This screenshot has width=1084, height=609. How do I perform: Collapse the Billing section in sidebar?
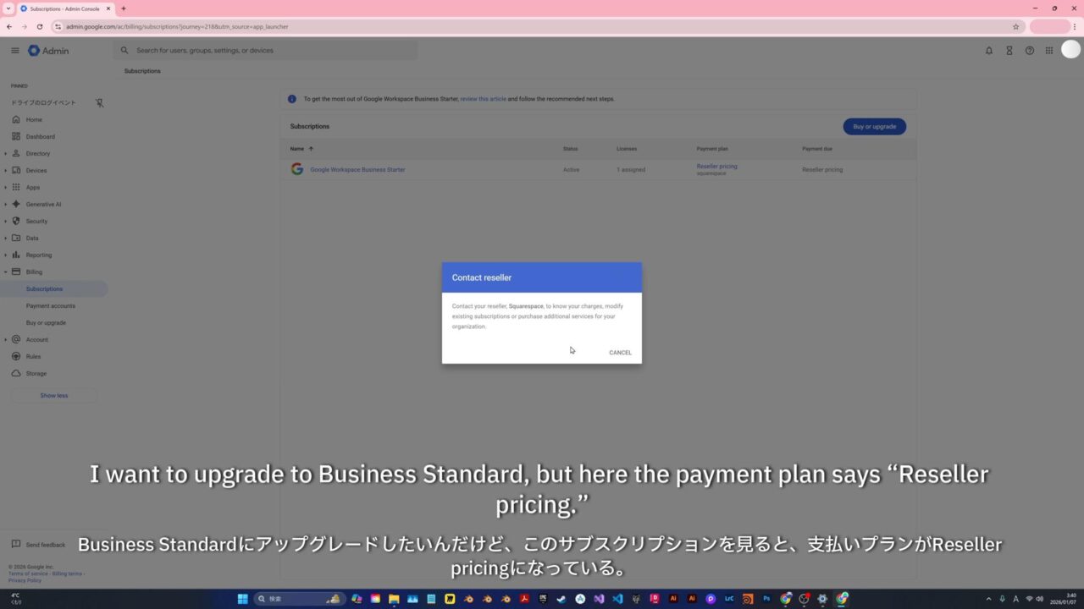click(x=6, y=272)
